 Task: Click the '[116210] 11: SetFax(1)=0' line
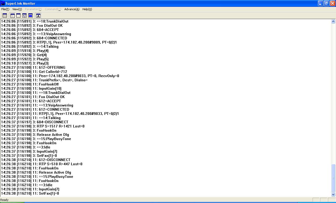coord(30,193)
